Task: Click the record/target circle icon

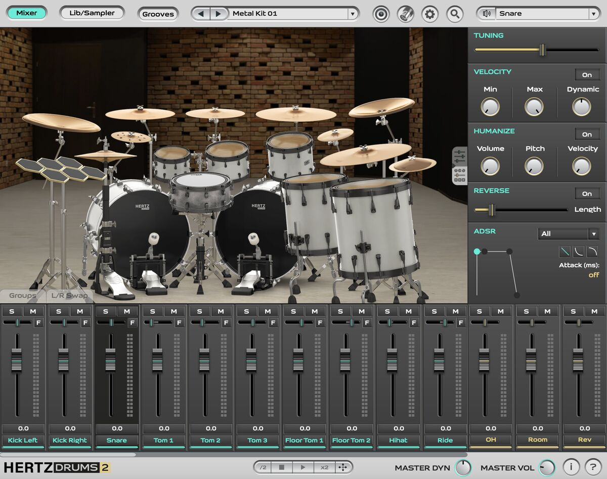Action: (381, 14)
